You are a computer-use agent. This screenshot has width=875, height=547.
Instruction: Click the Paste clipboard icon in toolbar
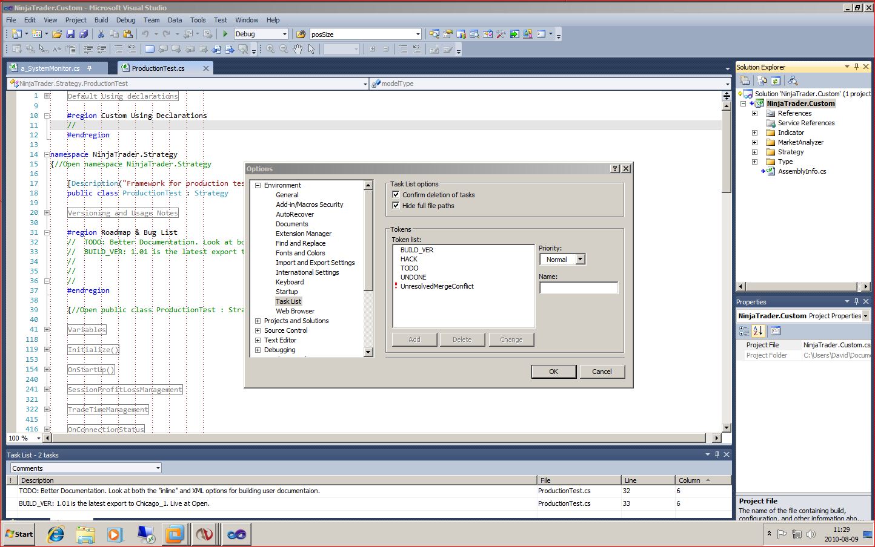pos(127,34)
